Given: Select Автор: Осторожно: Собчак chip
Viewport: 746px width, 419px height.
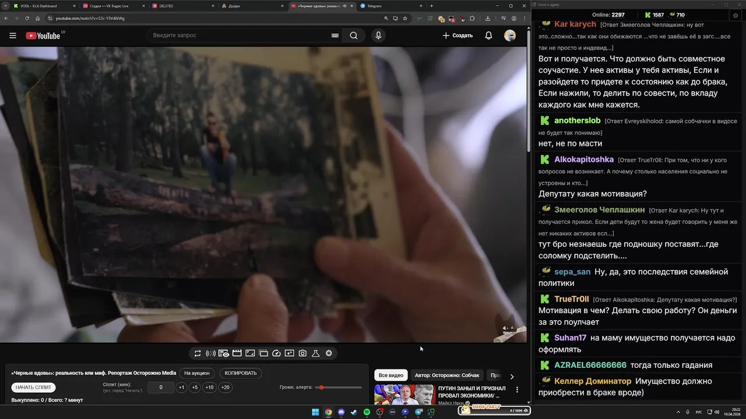Looking at the screenshot, I should click(447, 375).
